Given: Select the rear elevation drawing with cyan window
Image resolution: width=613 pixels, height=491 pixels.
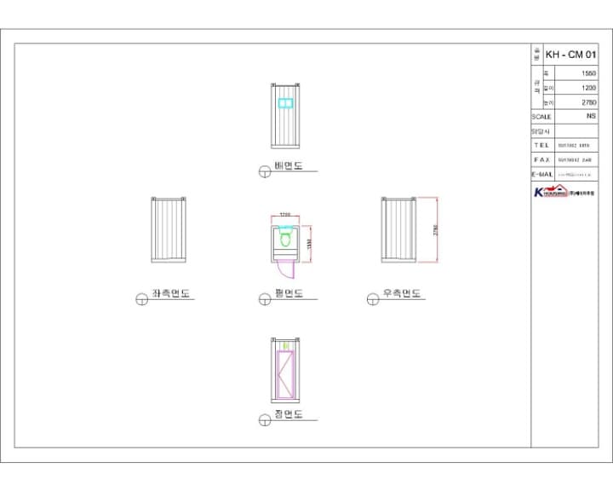Looking at the screenshot, I should pyautogui.click(x=285, y=116).
